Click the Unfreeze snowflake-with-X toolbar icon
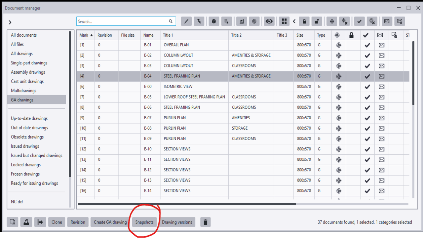 345,21
